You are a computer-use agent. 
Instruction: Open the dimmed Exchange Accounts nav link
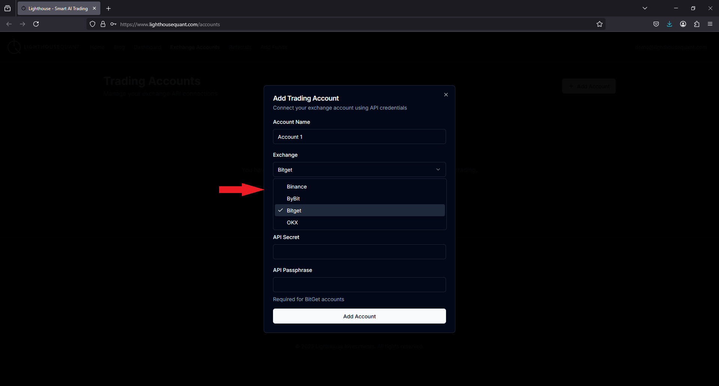point(195,47)
